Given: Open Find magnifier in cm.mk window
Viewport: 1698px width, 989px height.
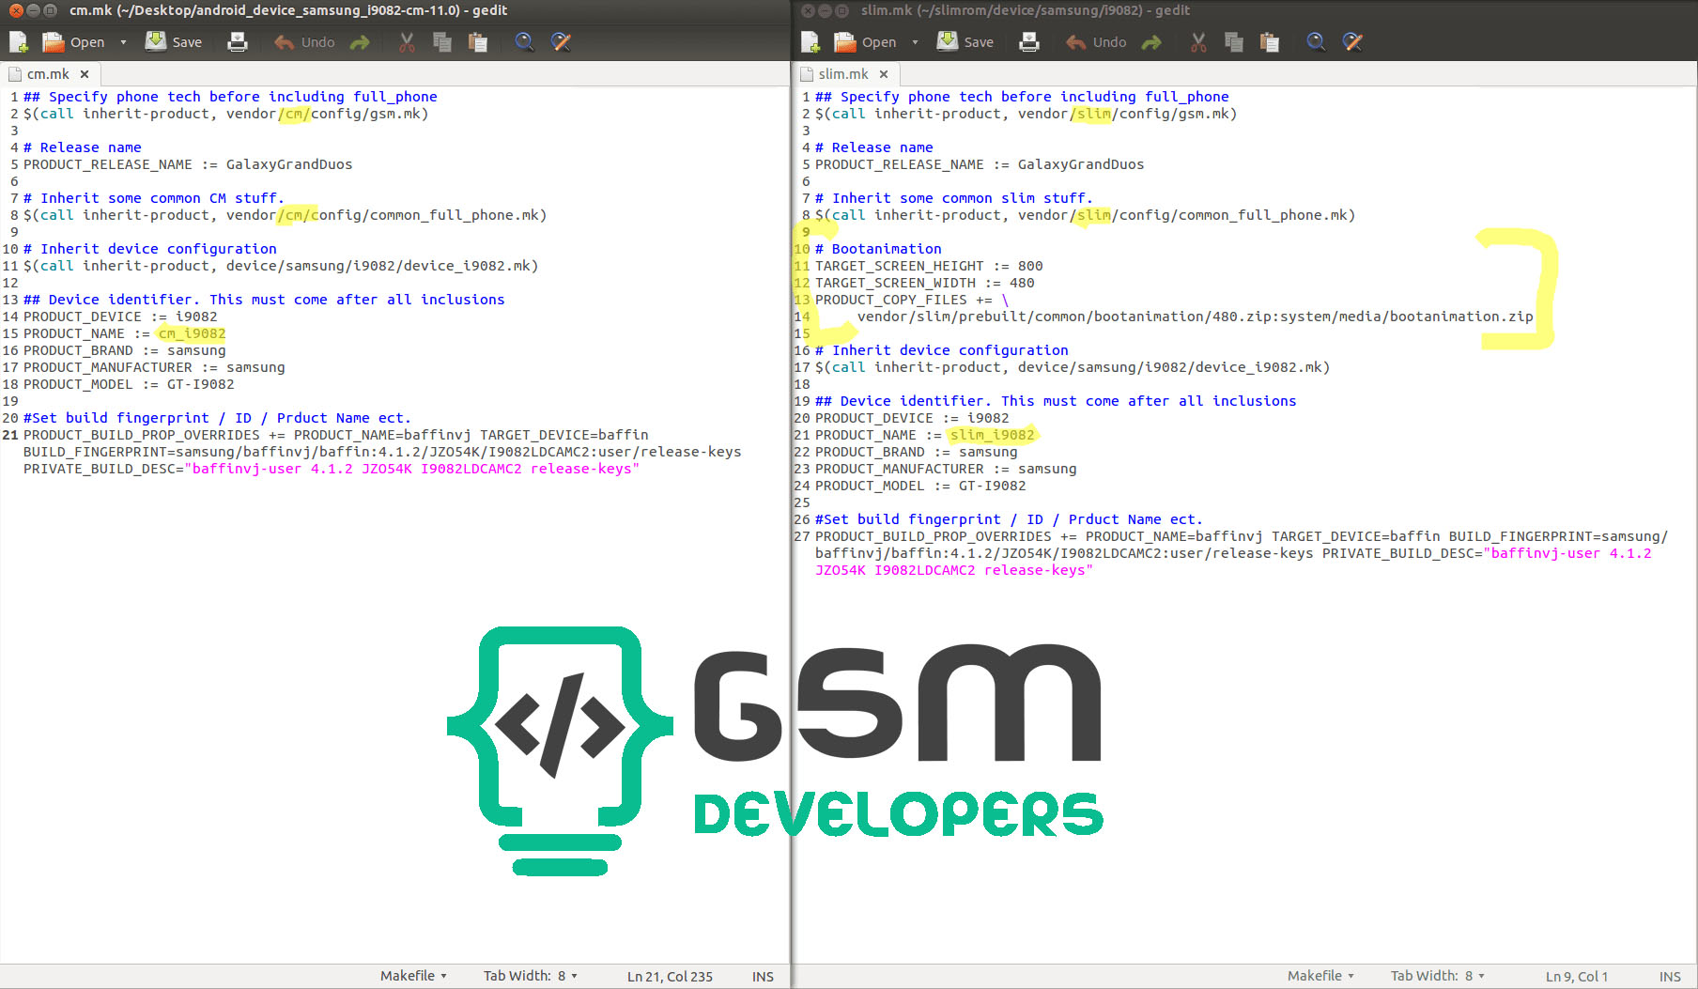Looking at the screenshot, I should point(524,42).
